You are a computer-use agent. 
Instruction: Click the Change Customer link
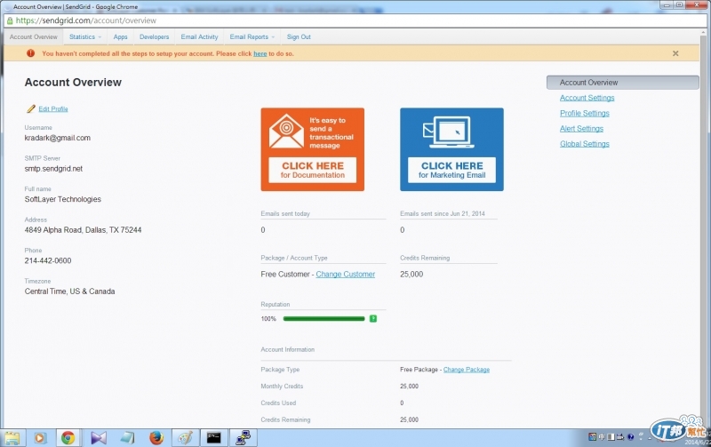click(x=346, y=275)
